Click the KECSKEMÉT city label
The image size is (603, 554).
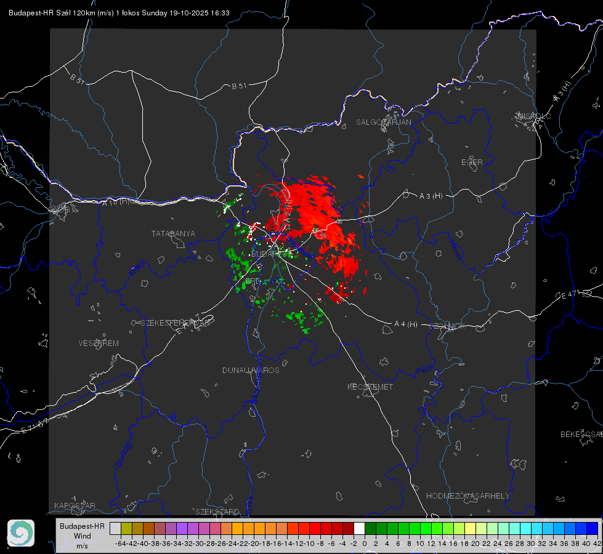tap(370, 387)
